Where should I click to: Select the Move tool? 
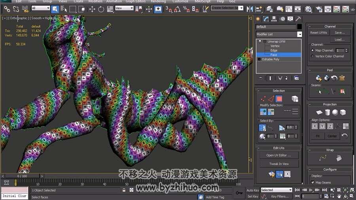[x=92, y=9]
